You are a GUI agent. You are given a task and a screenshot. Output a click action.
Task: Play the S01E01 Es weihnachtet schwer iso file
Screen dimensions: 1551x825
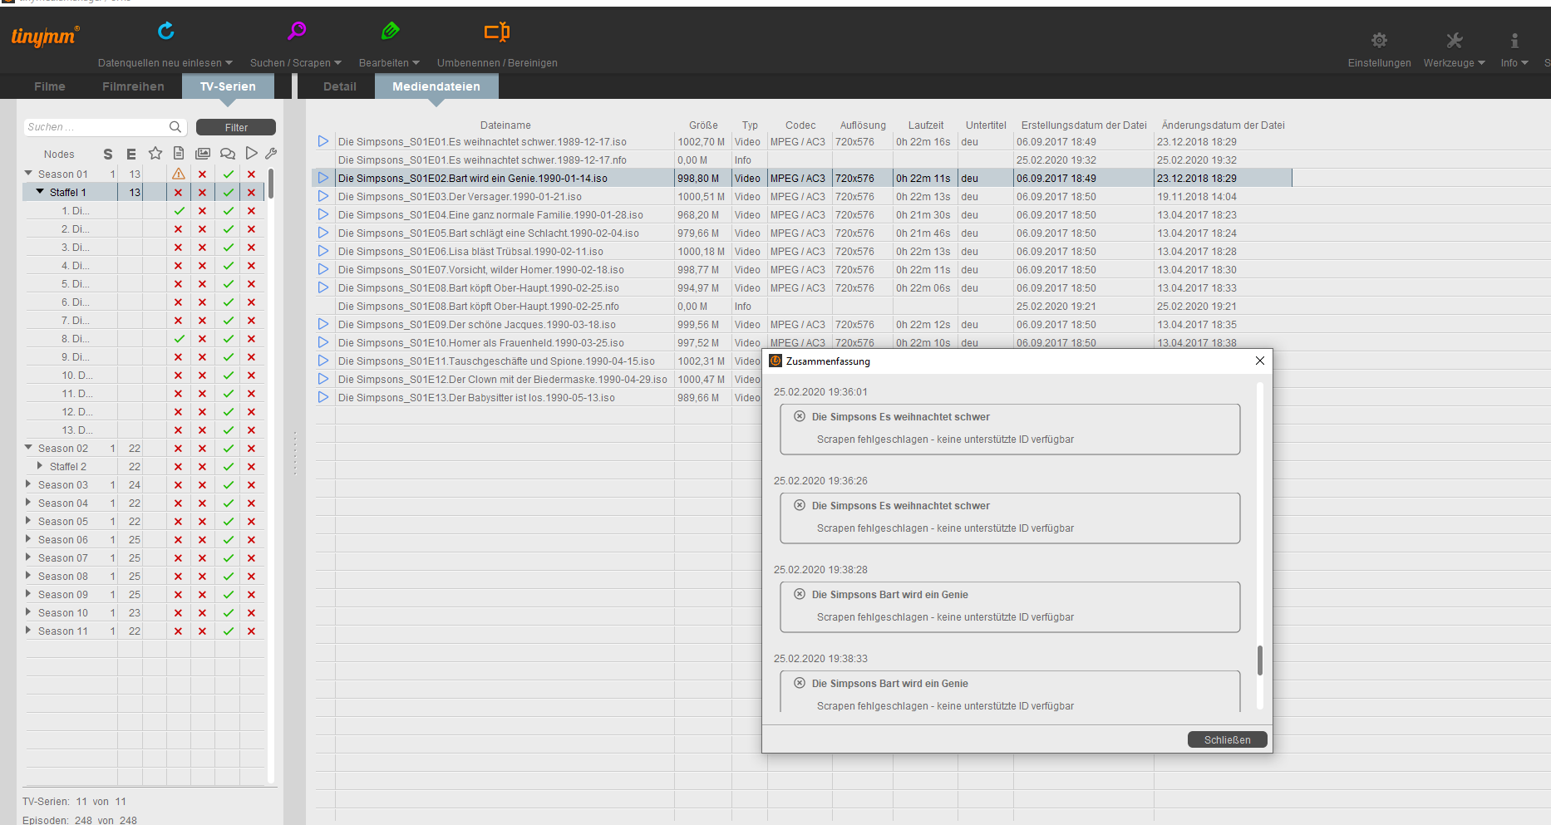(x=323, y=141)
